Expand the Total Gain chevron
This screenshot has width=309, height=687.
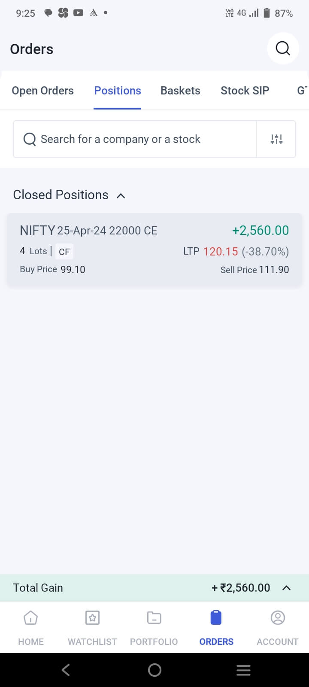(286, 588)
